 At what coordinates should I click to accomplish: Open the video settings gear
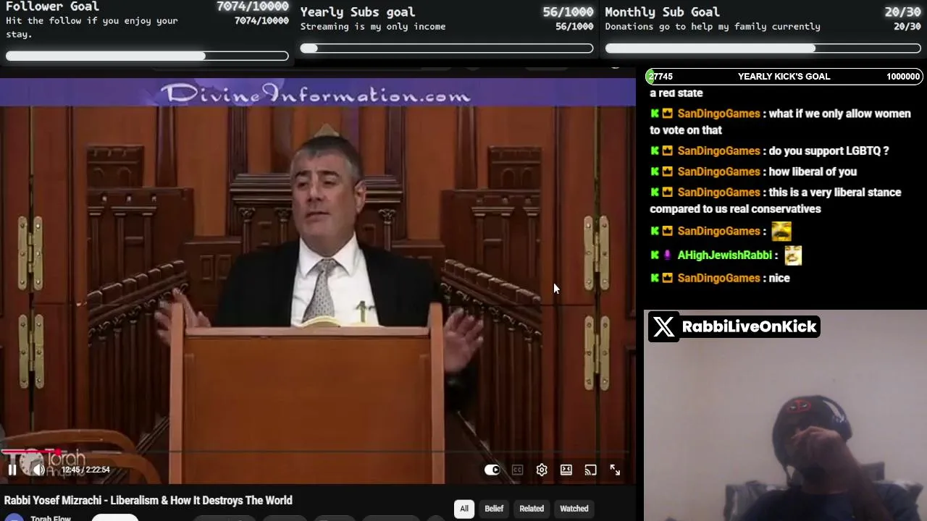coord(542,470)
